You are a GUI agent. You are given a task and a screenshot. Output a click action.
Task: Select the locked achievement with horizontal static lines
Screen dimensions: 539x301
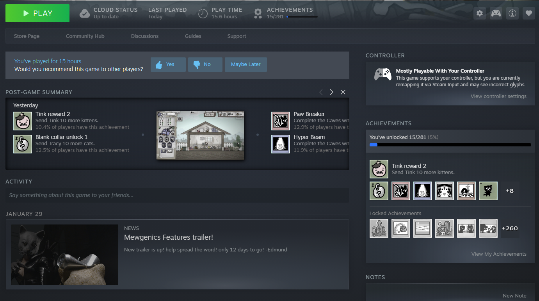tap(423, 228)
